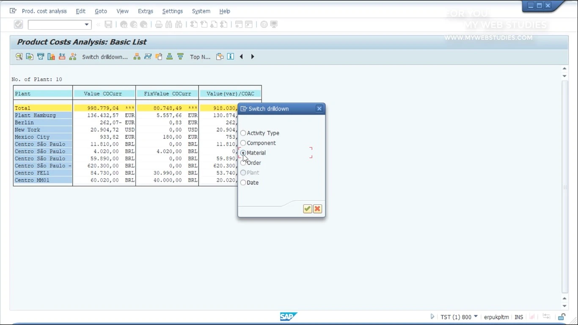Click the Find binoculars icon
This screenshot has width=578, height=325.
169,25
